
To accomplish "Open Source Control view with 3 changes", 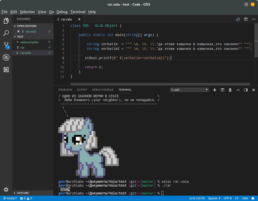I will click(x=6, y=45).
